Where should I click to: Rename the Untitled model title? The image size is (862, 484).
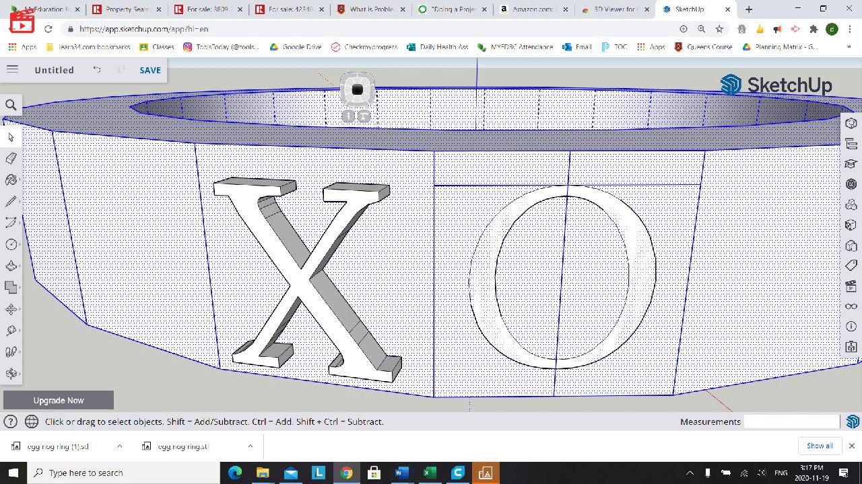tap(55, 70)
